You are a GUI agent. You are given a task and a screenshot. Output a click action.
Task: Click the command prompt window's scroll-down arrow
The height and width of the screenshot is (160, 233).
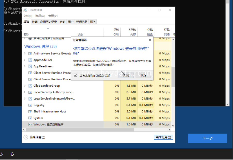click(x=227, y=104)
